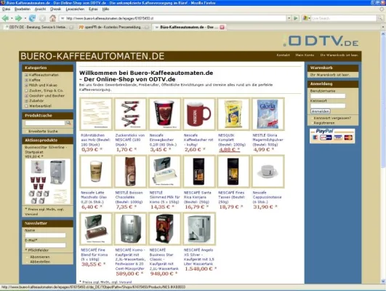
Task: Click the Erweiterte Suche link
Action: 43,132
